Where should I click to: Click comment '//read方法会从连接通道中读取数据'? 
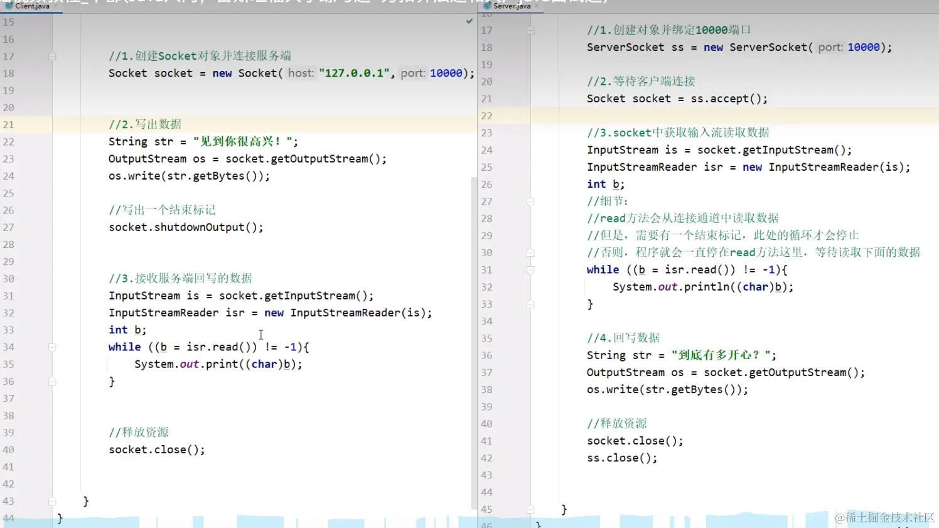click(x=683, y=218)
